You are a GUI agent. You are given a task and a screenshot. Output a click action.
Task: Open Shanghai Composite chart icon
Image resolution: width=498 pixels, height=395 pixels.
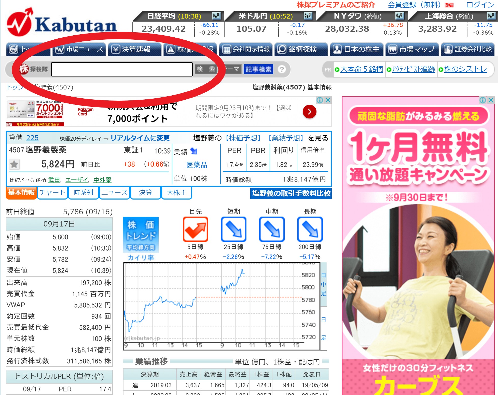click(x=491, y=16)
